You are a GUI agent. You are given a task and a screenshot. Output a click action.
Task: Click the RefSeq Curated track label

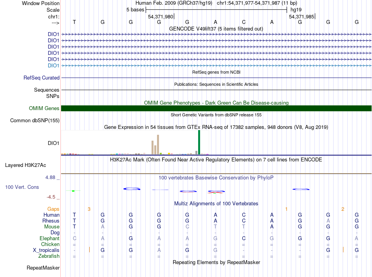(x=42, y=78)
